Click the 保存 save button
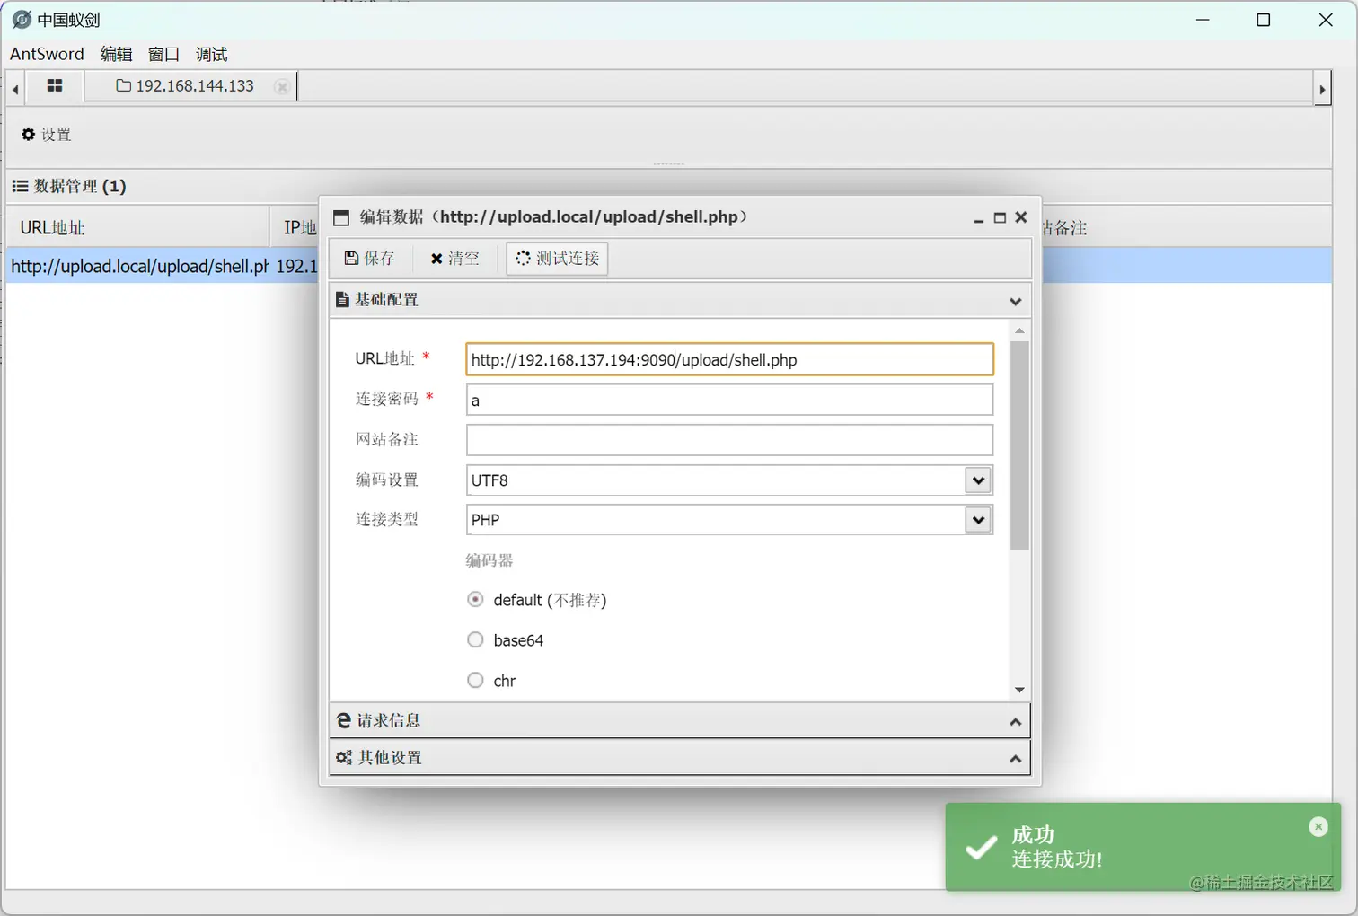This screenshot has width=1358, height=916. pyautogui.click(x=369, y=259)
